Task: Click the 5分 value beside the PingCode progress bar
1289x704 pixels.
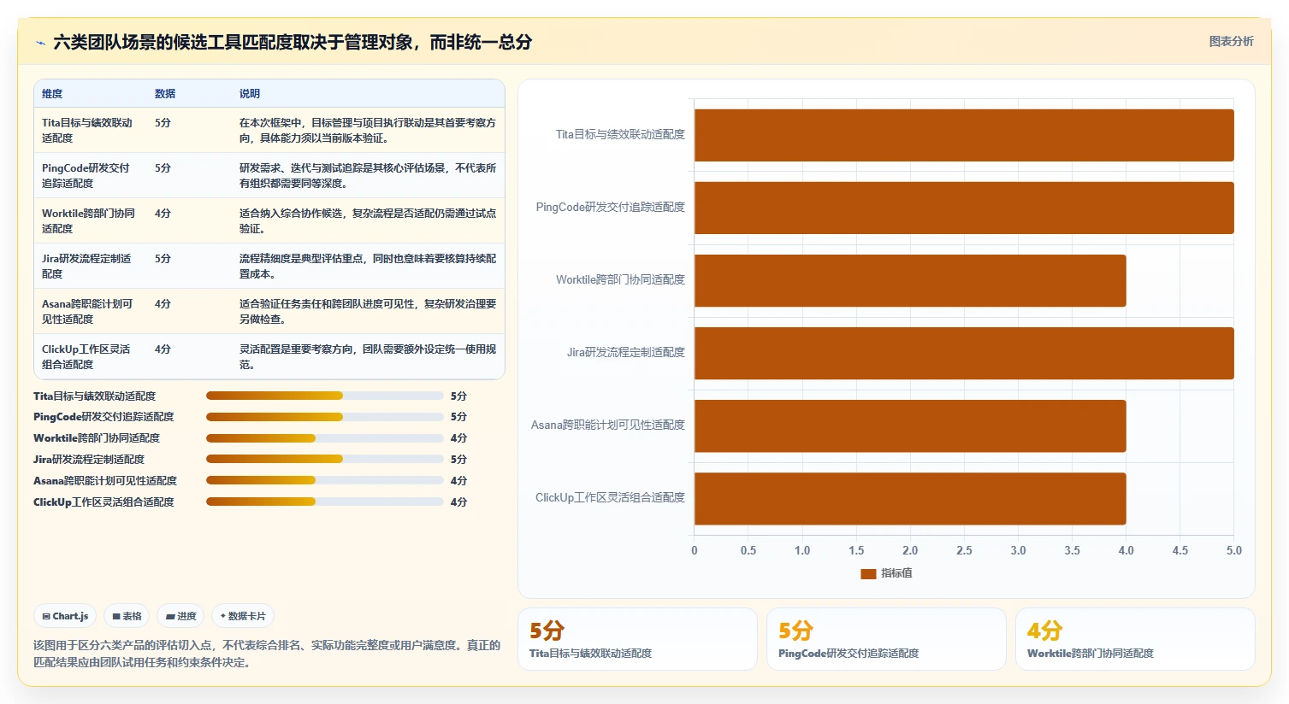Action: point(458,417)
